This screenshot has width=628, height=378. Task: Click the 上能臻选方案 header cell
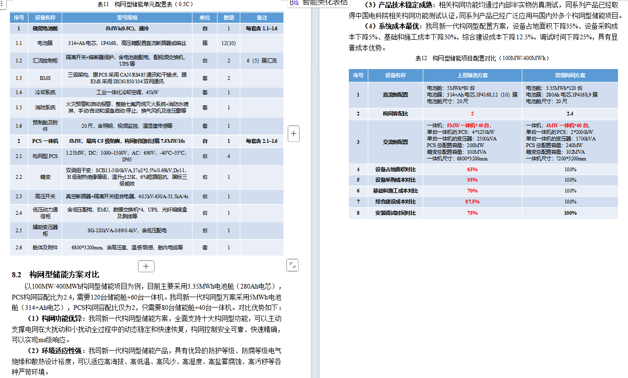point(473,75)
